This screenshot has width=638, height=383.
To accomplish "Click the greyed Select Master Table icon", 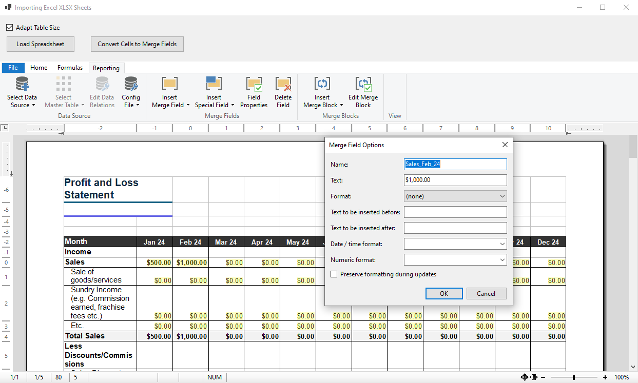I will pyautogui.click(x=64, y=84).
